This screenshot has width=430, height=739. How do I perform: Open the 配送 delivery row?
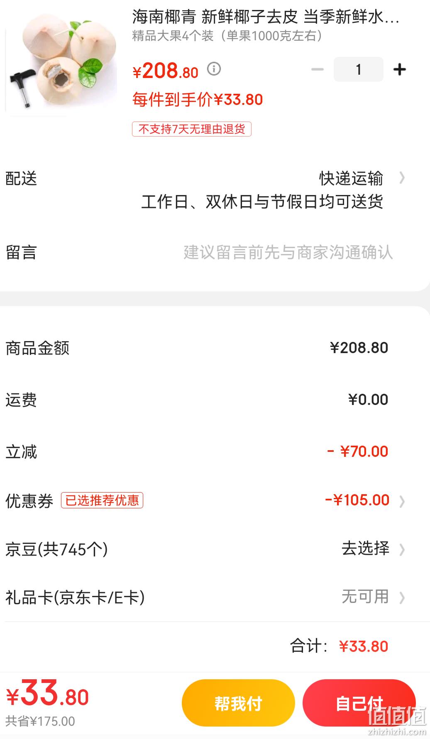(215, 190)
